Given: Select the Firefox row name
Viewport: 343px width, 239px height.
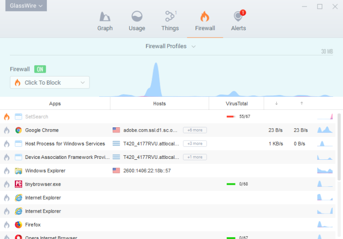Looking at the screenshot, I should click(x=33, y=225).
